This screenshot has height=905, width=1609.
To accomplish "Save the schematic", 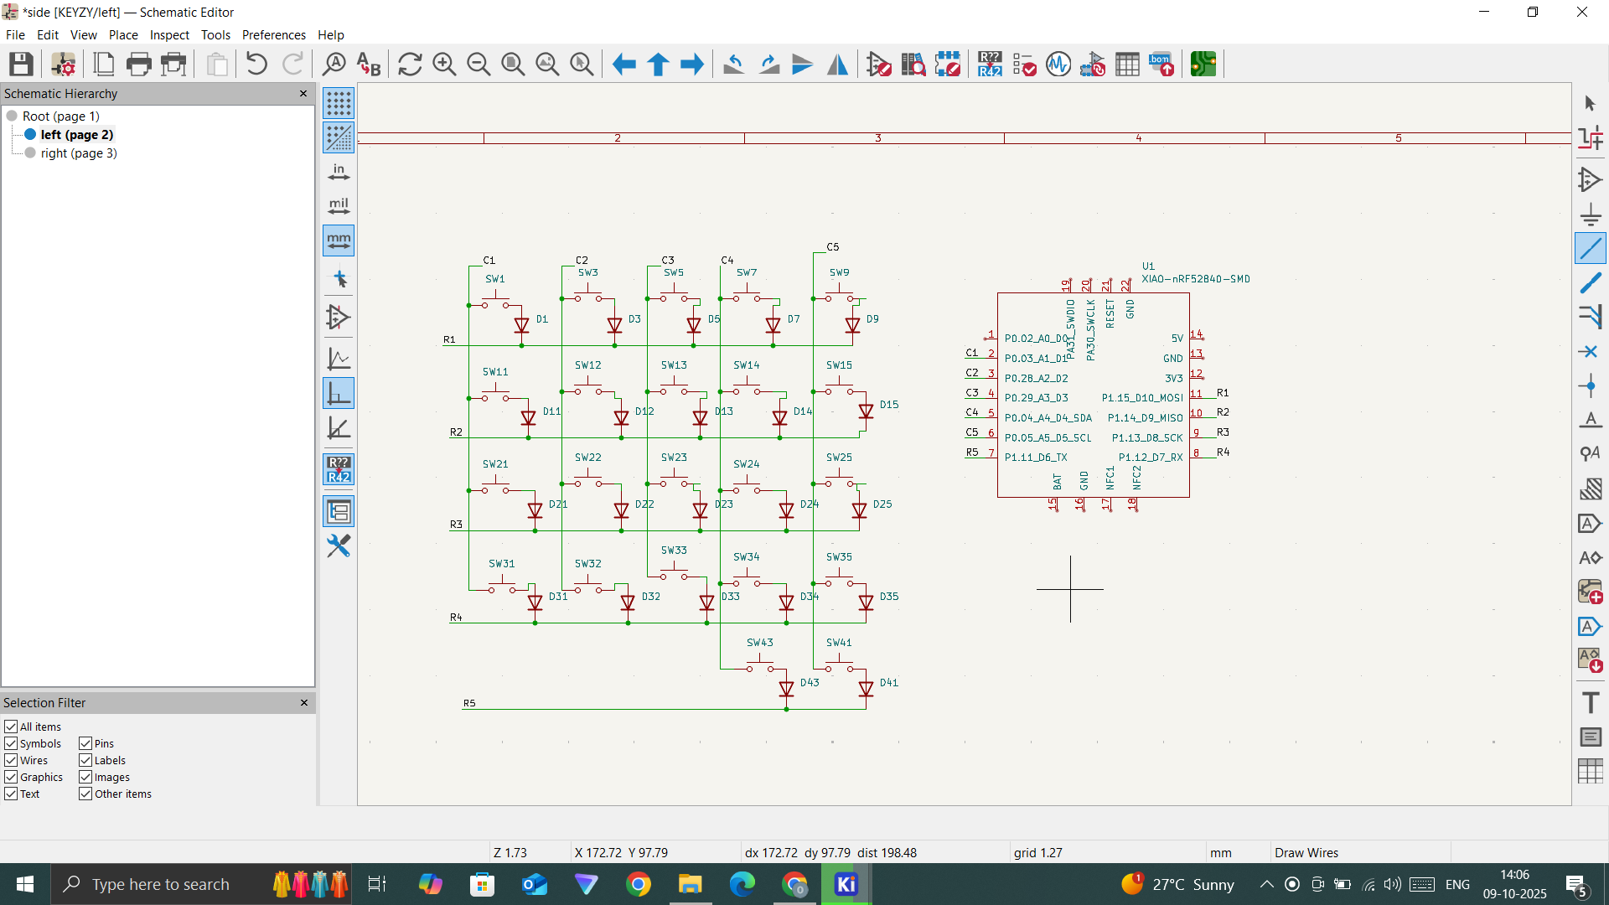I will point(20,64).
